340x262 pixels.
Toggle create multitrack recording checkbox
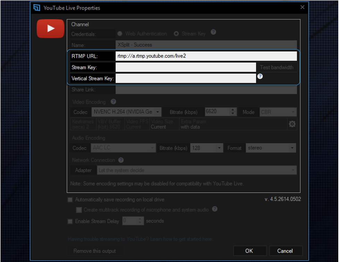(x=79, y=210)
